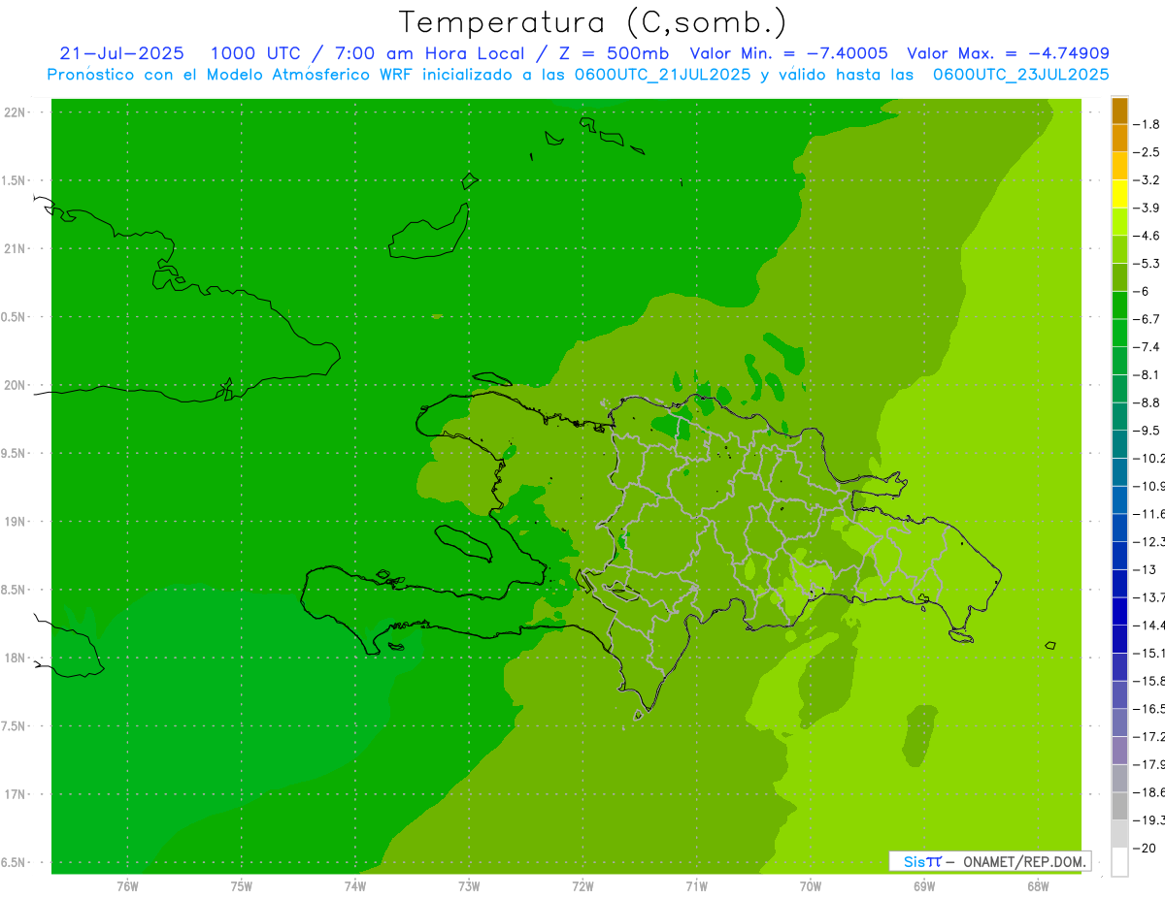Select the white legend swatch below -20
The width and height of the screenshot is (1165, 899).
tap(1119, 861)
